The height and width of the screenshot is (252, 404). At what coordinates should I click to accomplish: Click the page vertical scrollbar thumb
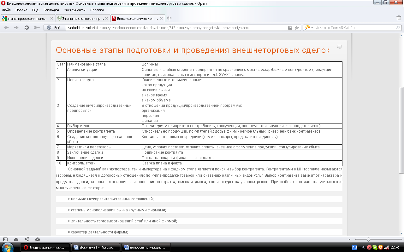pyautogui.click(x=401, y=130)
